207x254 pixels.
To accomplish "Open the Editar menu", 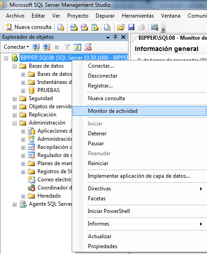I will pos(38,16).
